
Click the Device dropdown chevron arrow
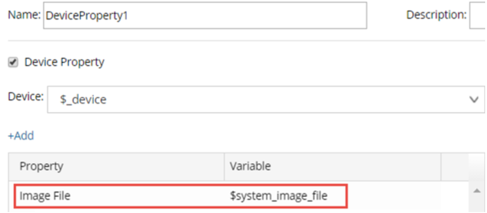[x=474, y=99]
